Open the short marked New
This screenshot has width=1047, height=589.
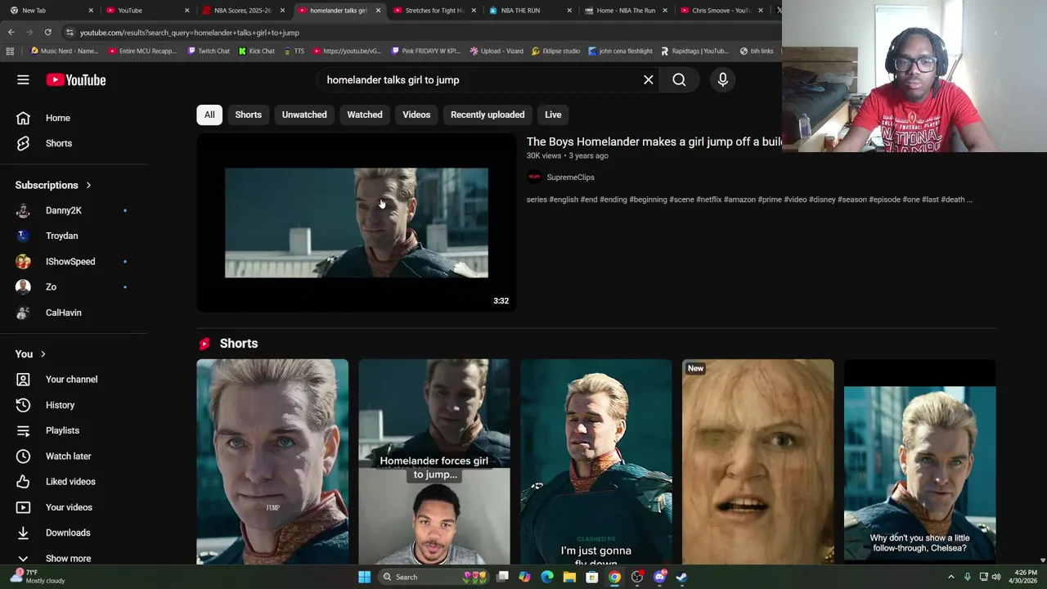pyautogui.click(x=758, y=461)
